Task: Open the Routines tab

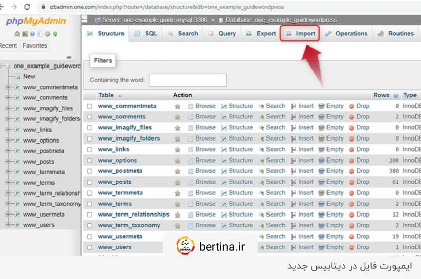Action: 396,34
